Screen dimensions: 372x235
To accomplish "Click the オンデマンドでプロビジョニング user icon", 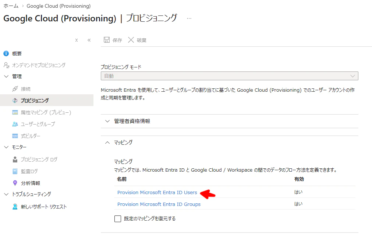I will [x=6, y=65].
